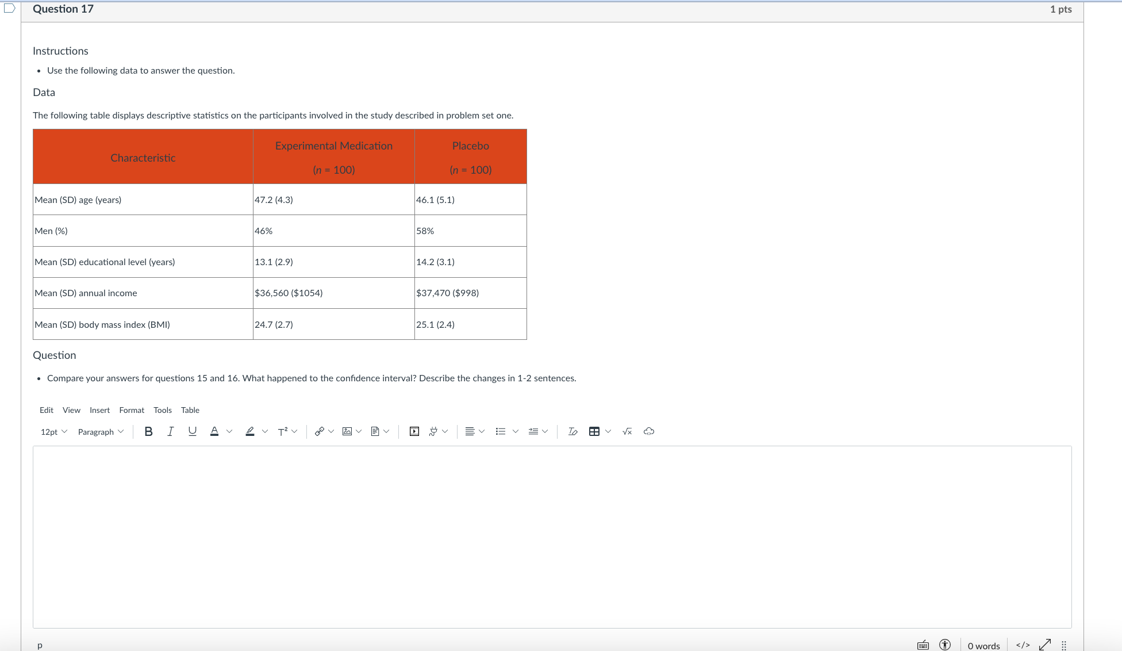Open the equation editor icon
This screenshot has width=1122, height=651.
tap(627, 431)
